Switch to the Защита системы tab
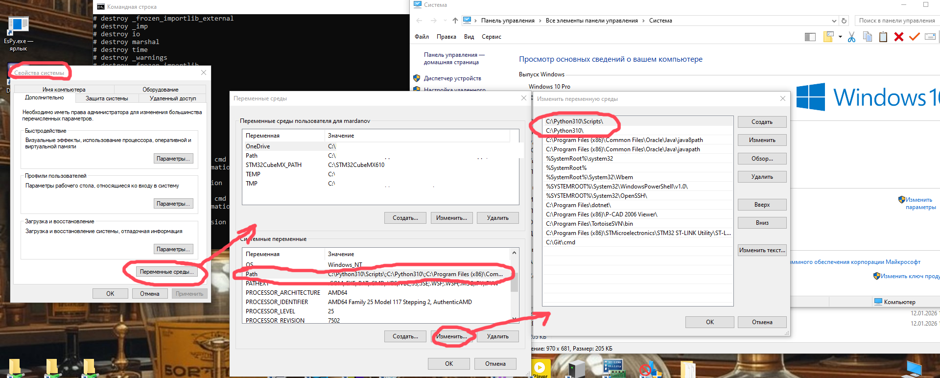 pos(107,98)
